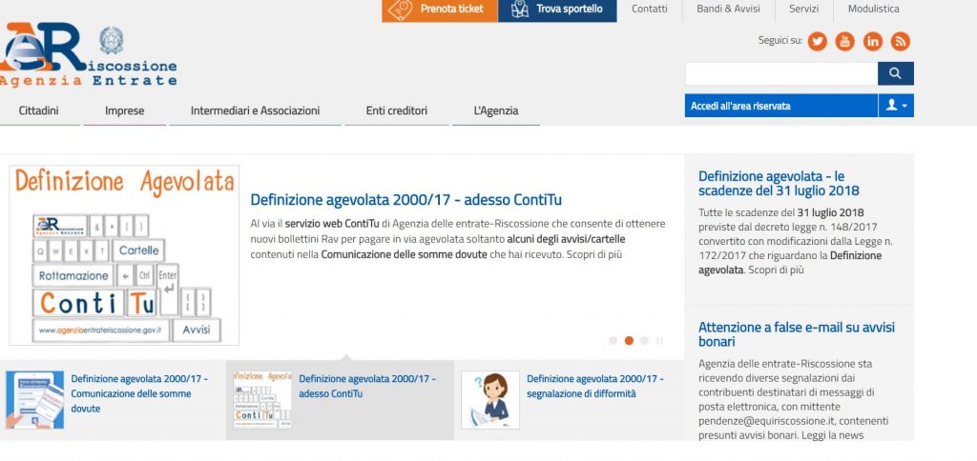Viewport: 977px width, 461px height.
Task: Click Agenzia Entrate Riscossione logo
Action: point(89,54)
